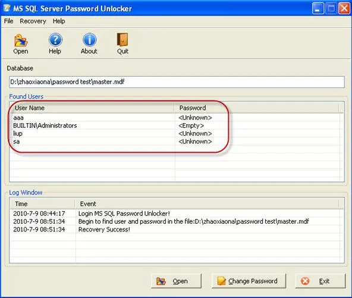Open the Help menu
The width and height of the screenshot is (352, 298).
59,21
